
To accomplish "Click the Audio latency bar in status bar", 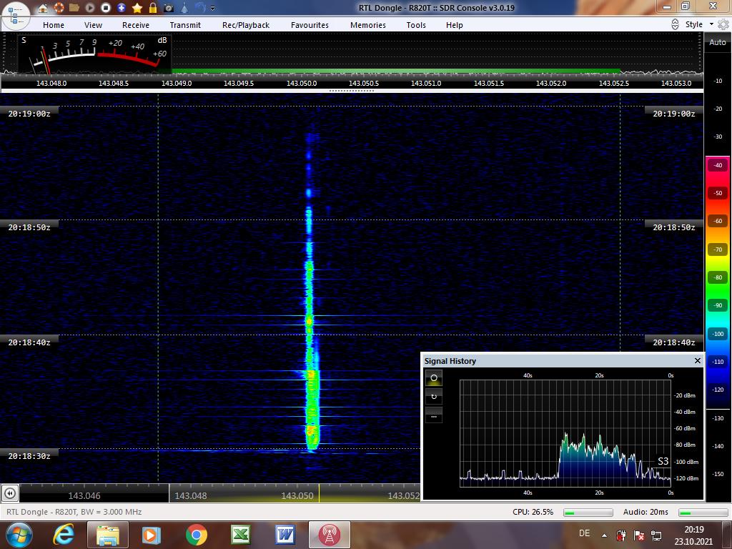I will click(x=703, y=513).
